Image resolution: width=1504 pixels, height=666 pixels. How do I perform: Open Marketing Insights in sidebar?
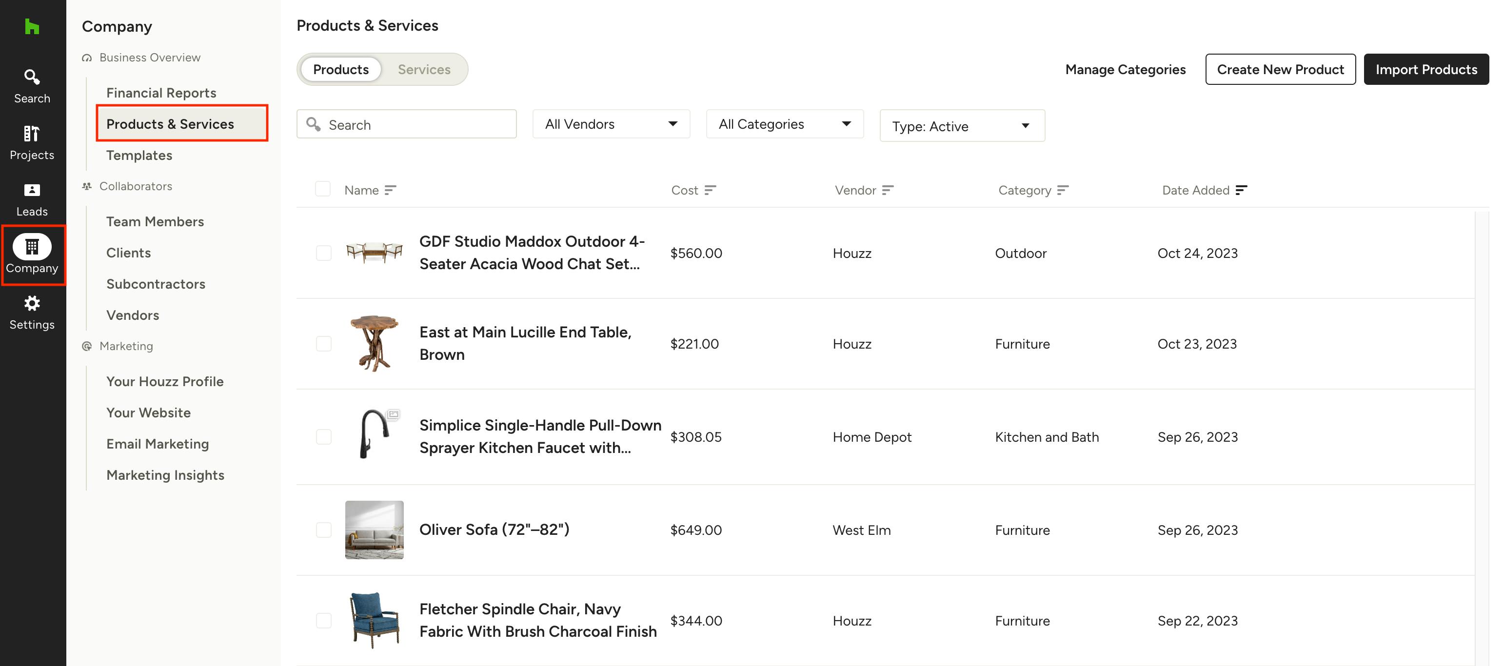(x=165, y=475)
